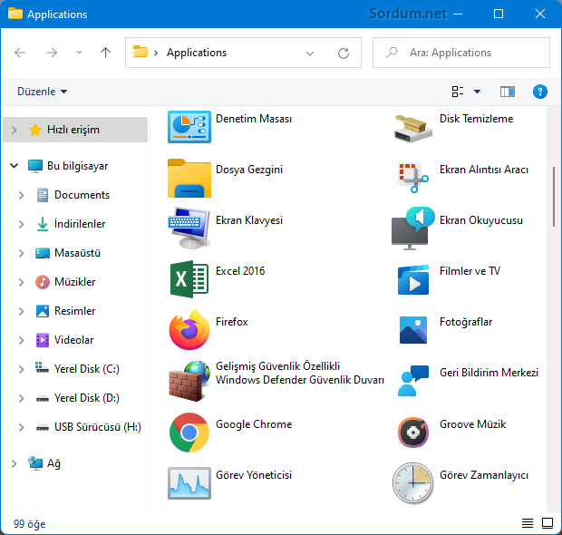Click the Görev Zamanlayıcı label text
562x535 pixels.
point(484,475)
